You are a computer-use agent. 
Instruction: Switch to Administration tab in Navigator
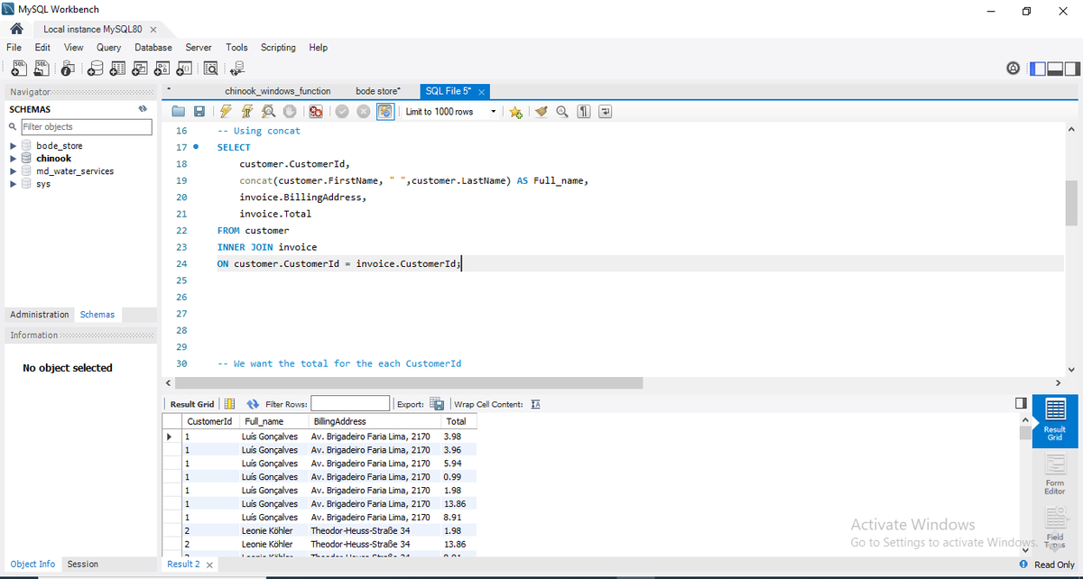[x=40, y=315]
